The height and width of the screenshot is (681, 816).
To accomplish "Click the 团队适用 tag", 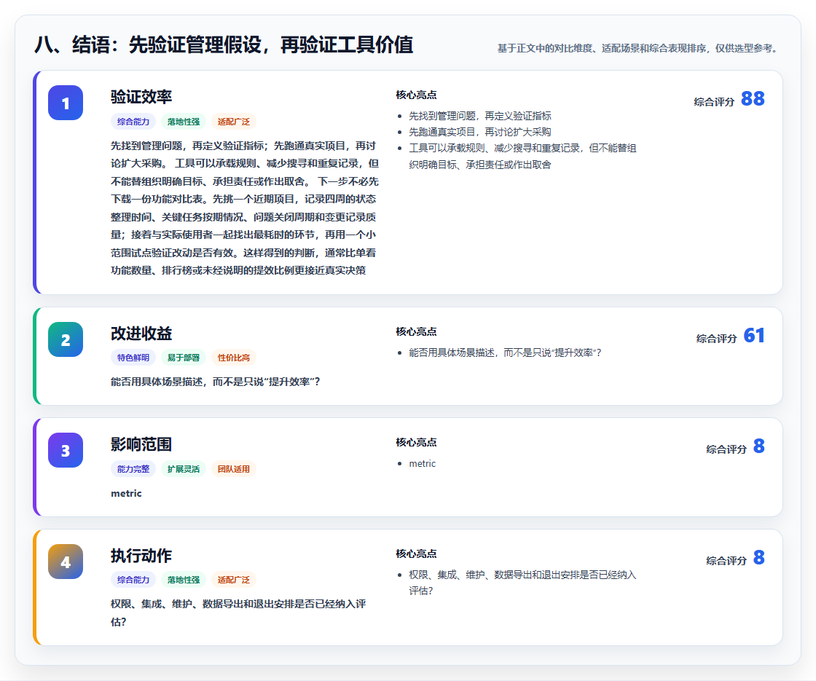I will [234, 469].
